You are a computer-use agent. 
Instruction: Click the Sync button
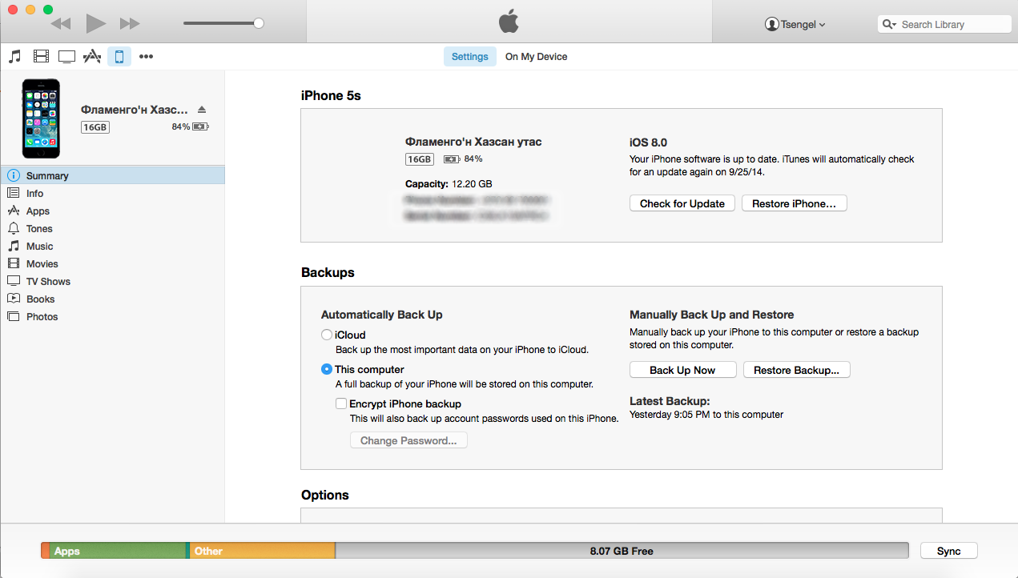[949, 551]
